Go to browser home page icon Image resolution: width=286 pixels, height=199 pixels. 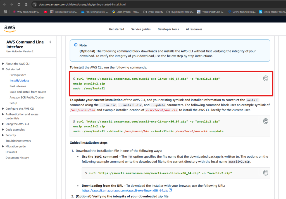26,4
